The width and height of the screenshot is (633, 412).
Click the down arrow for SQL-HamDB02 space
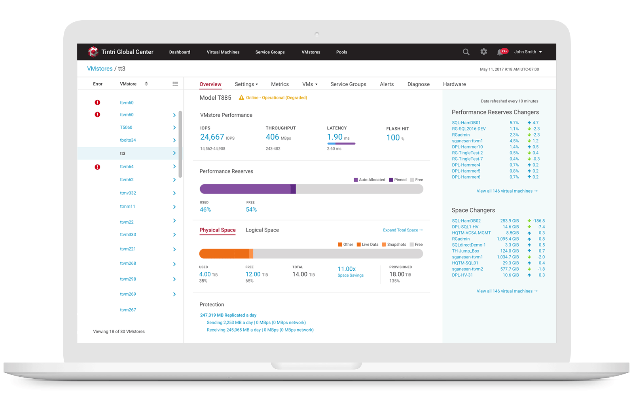click(x=529, y=221)
